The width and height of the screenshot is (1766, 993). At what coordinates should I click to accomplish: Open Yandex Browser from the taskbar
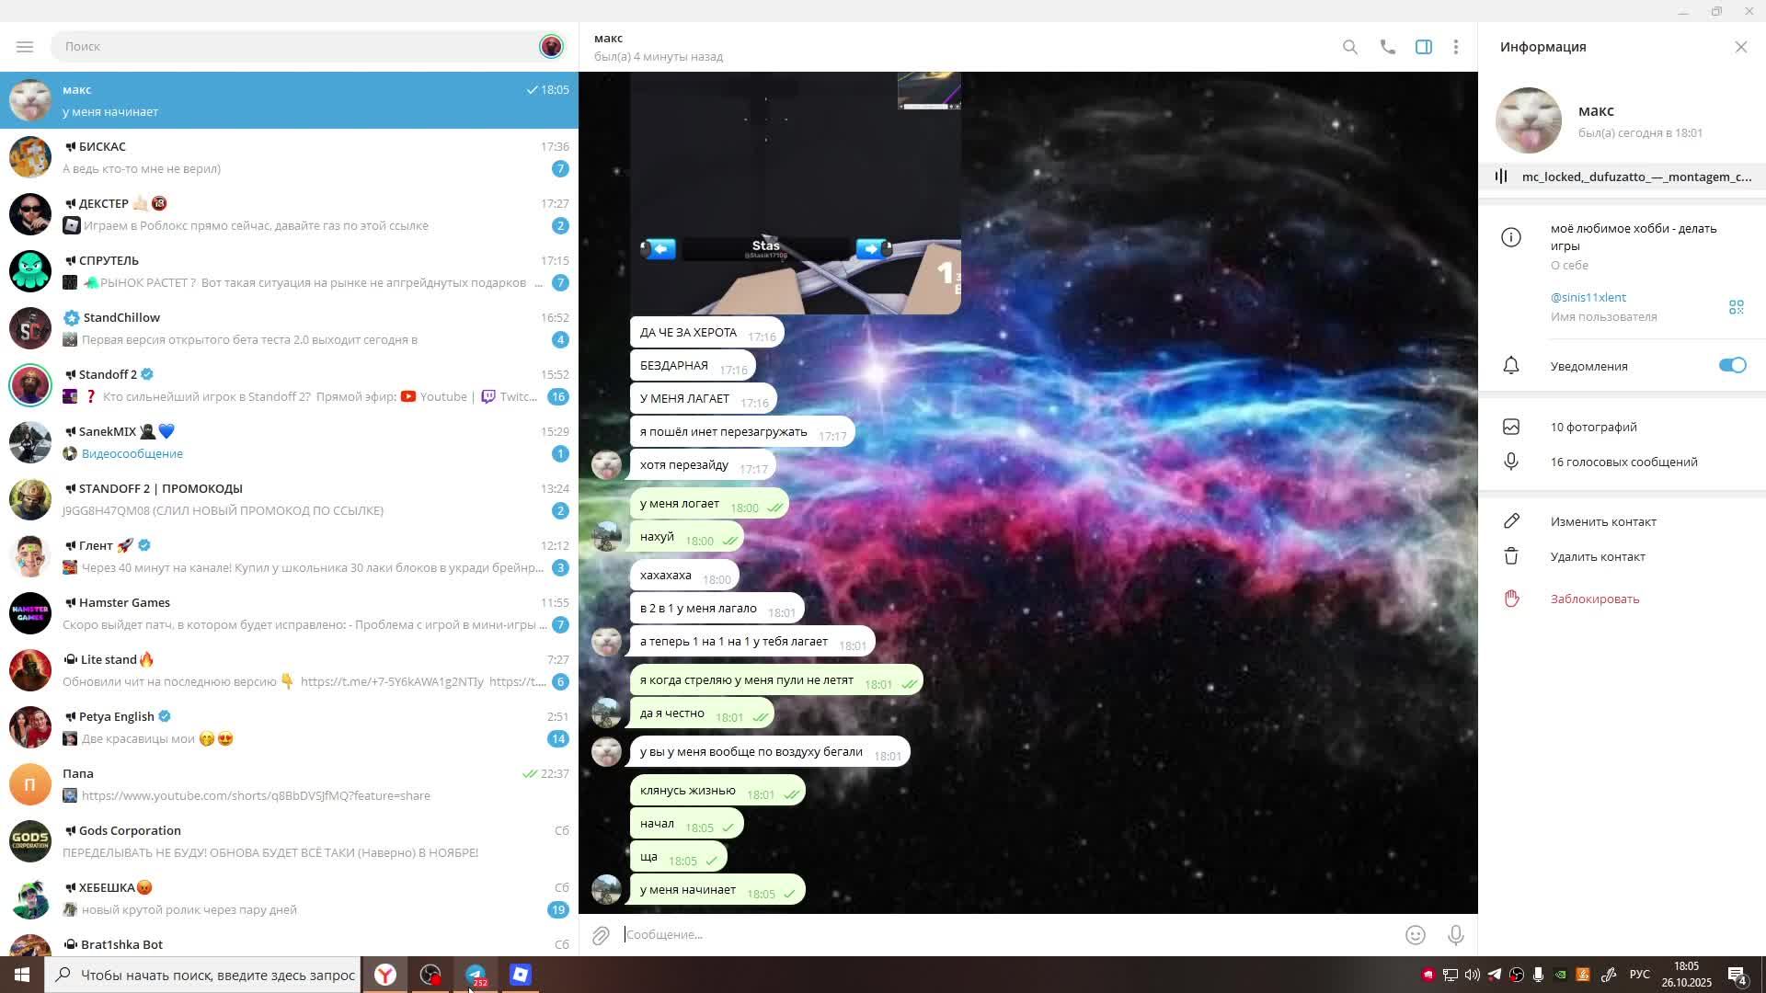tap(385, 975)
